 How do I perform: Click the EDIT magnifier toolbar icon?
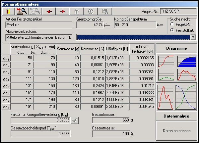(x=35, y=11)
